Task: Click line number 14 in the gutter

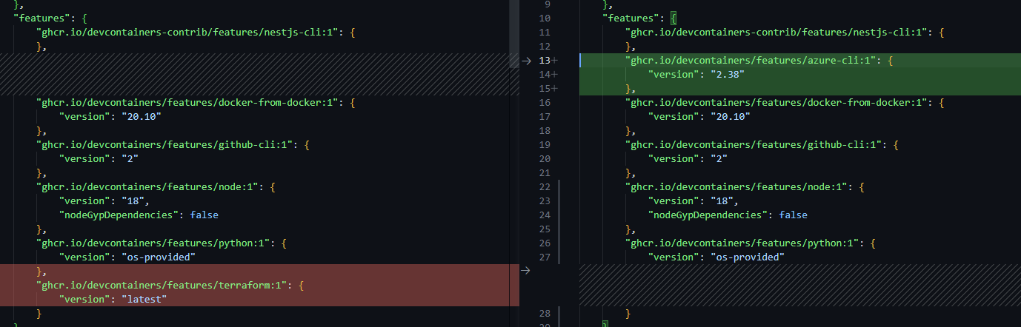Action: (545, 75)
